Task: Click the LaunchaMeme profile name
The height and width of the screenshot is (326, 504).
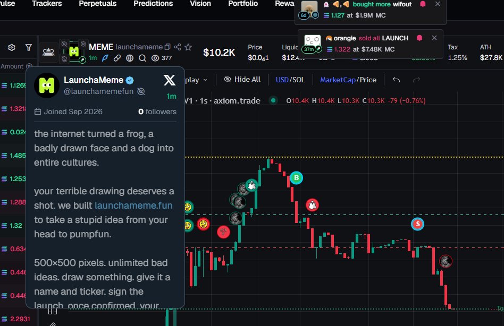Action: 94,80
